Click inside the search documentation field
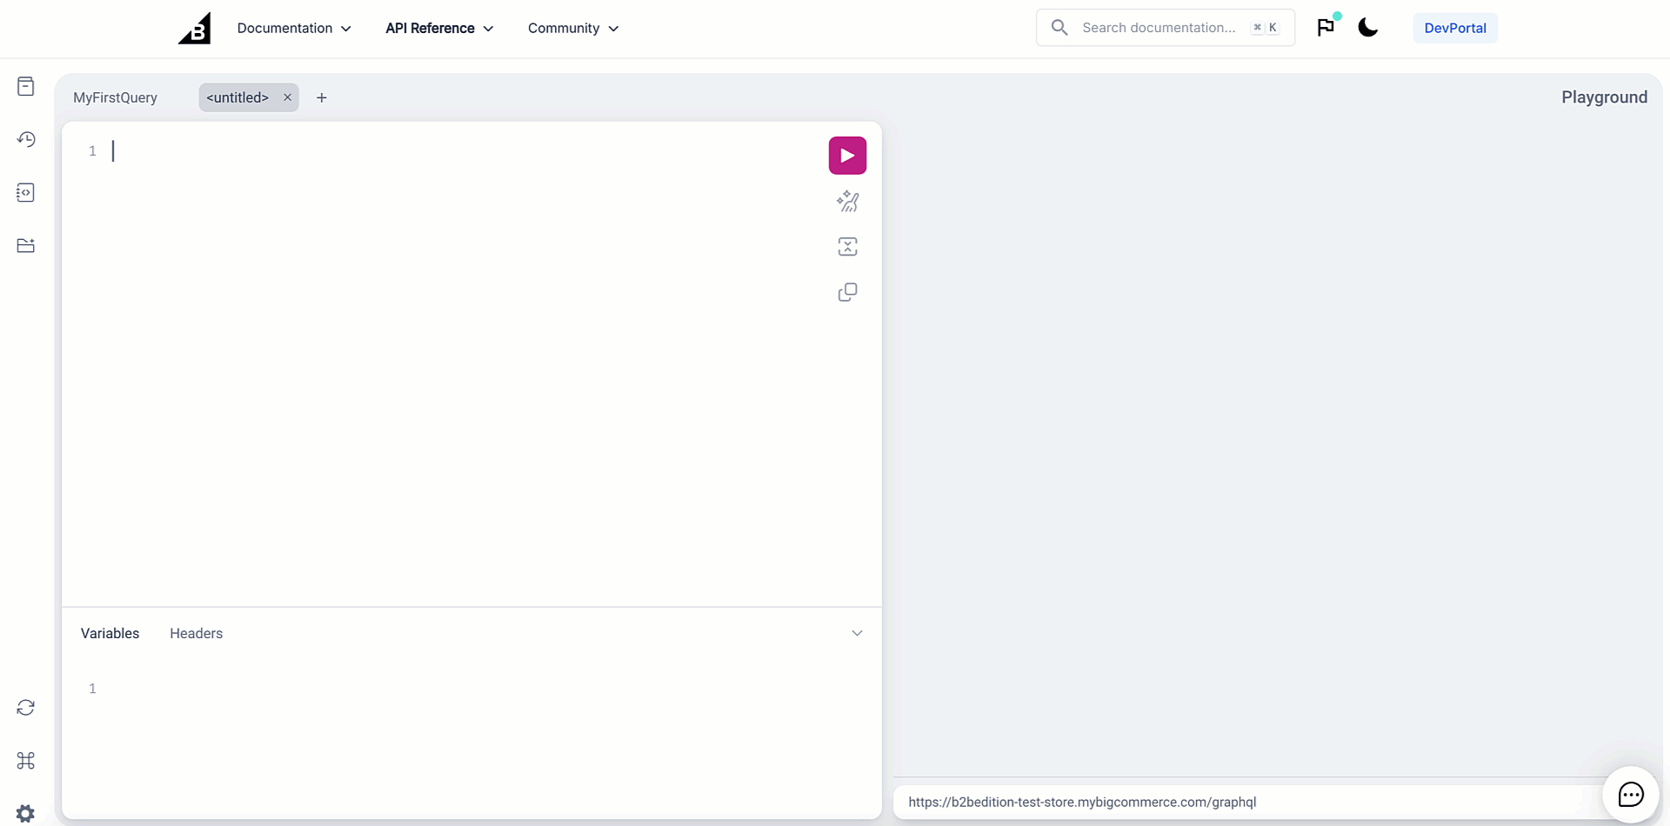 click(1164, 27)
